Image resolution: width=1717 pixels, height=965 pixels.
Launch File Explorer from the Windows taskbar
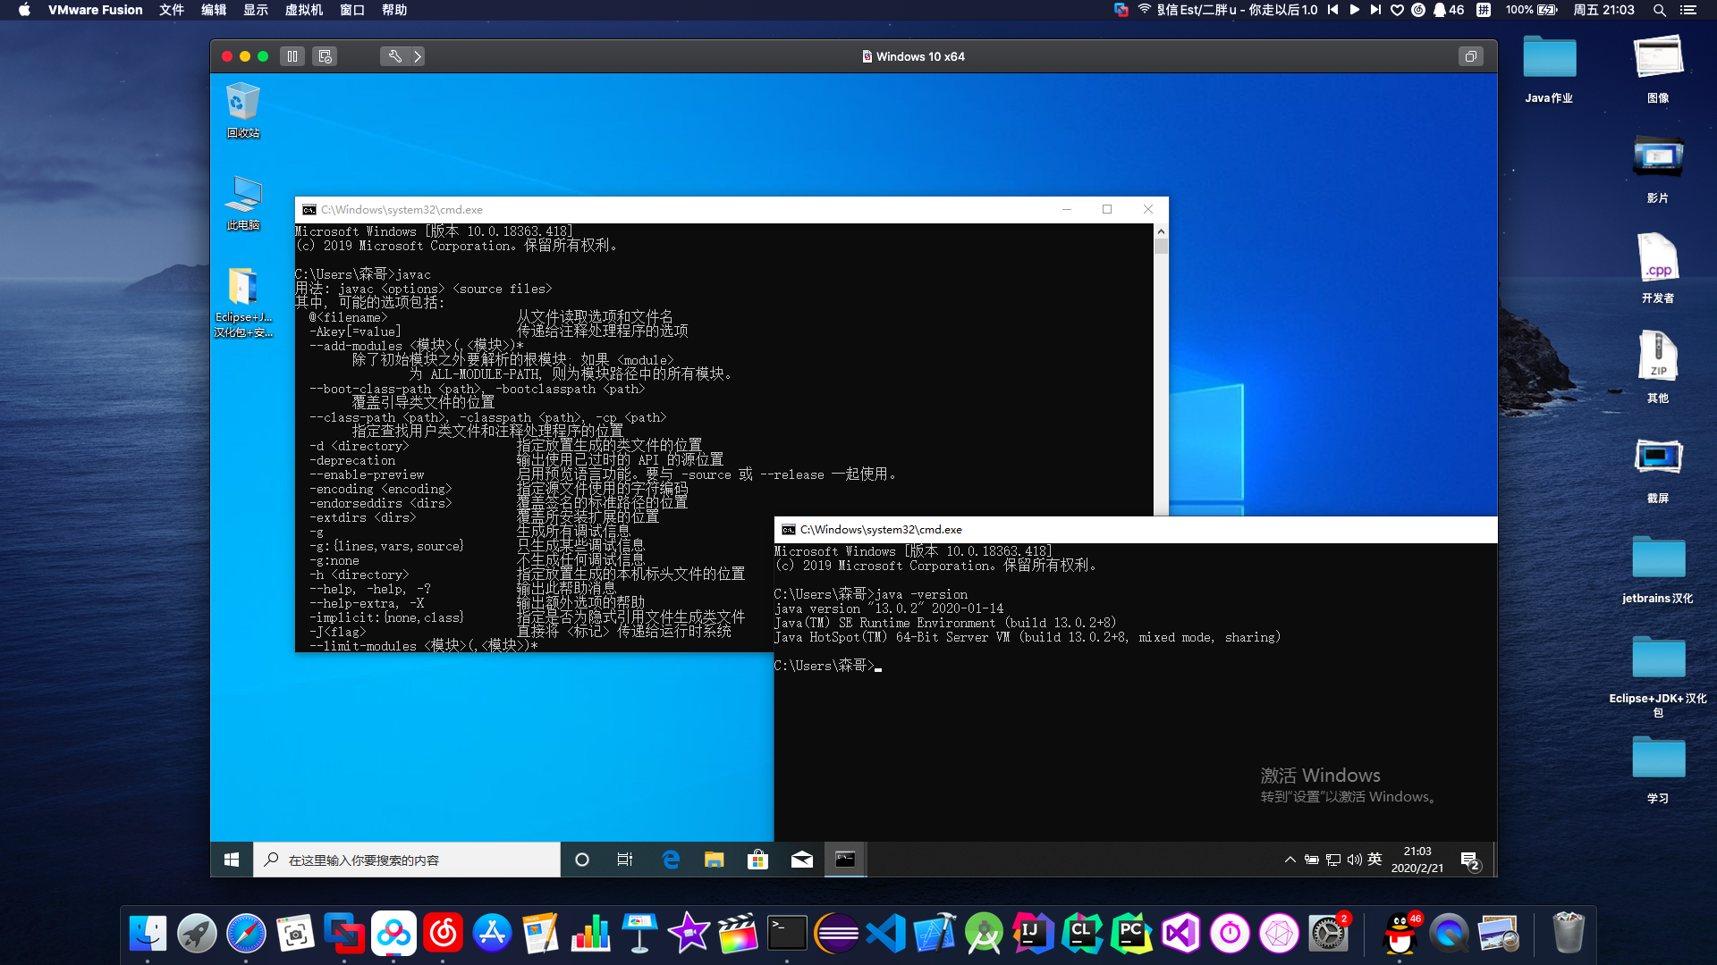(714, 860)
